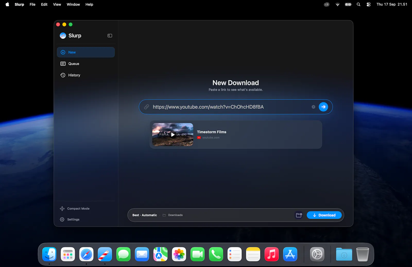Viewport: 412px width, 267px height.
Task: Open the Apple menu
Action: coord(7,4)
